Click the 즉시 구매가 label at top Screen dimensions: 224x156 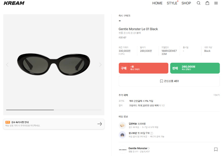(125, 16)
